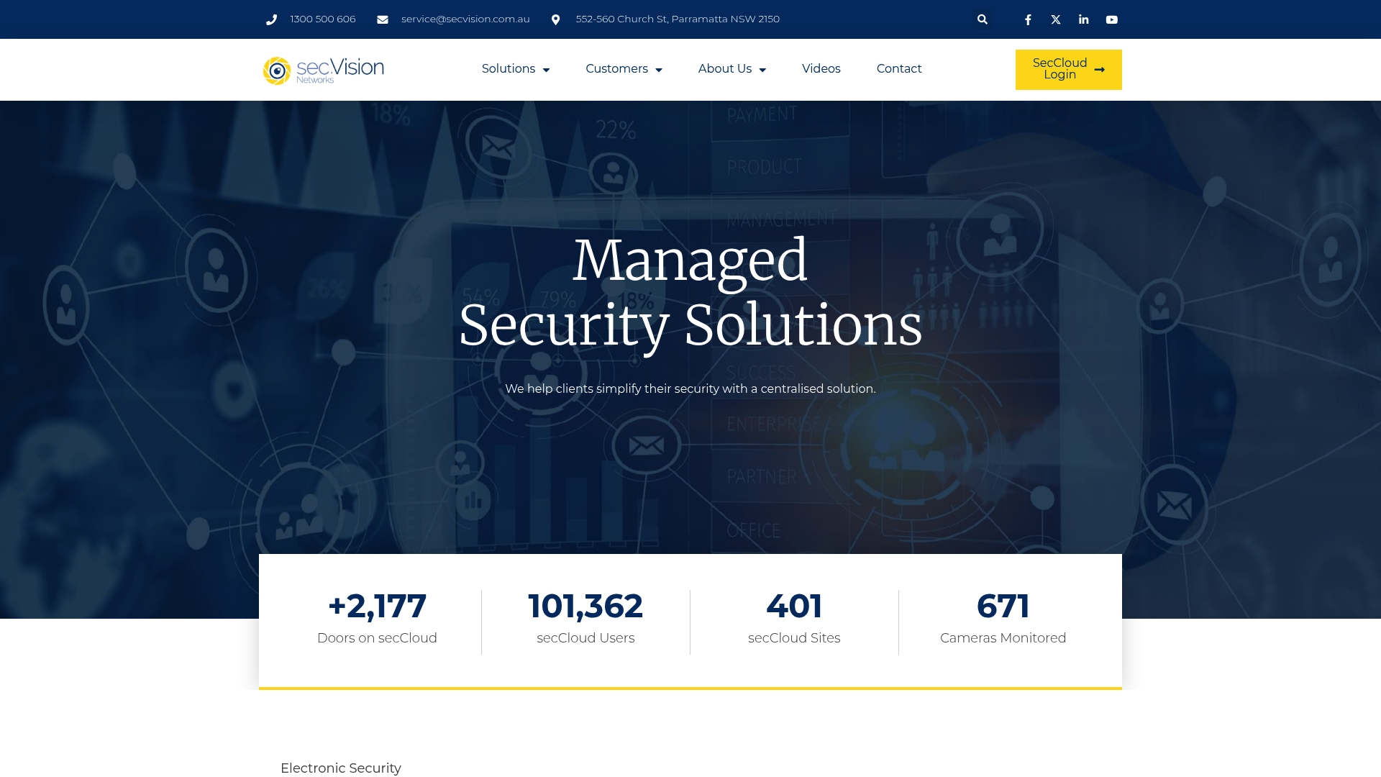Click the envelope email icon

click(x=383, y=20)
